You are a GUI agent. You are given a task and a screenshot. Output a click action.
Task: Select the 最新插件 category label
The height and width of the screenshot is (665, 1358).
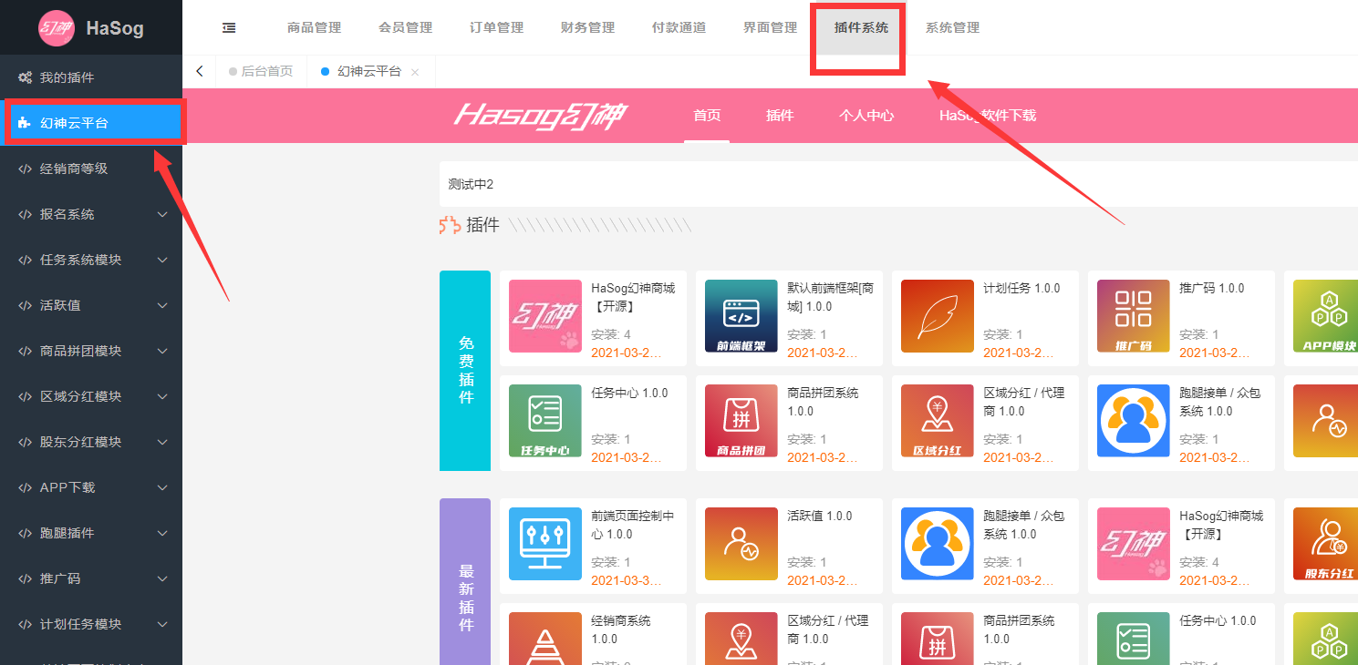[465, 581]
